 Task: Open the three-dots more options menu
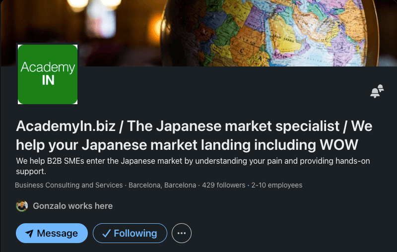tap(182, 233)
